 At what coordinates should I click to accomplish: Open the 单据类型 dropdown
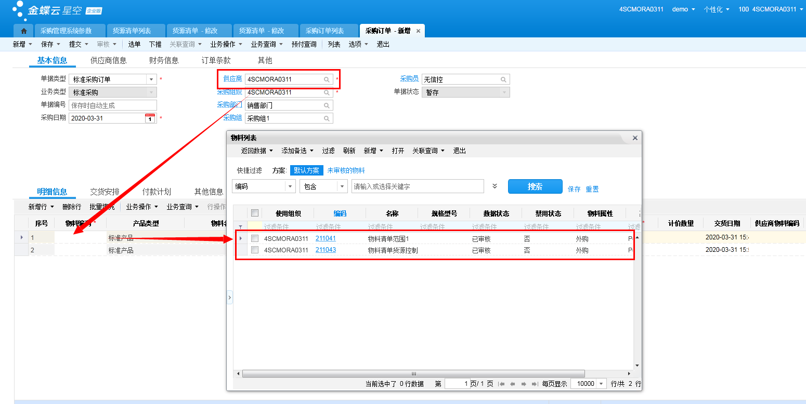pyautogui.click(x=151, y=79)
